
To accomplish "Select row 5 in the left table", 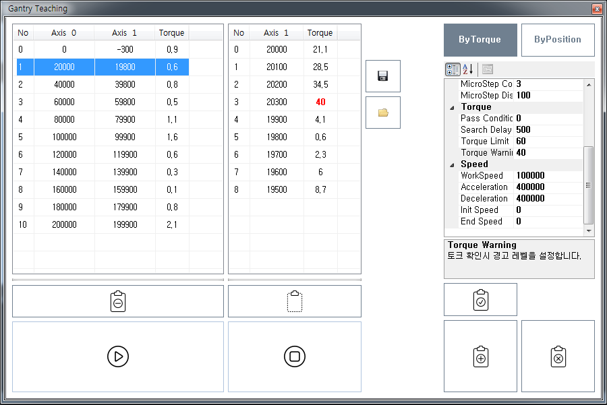I will pyautogui.click(x=103, y=137).
